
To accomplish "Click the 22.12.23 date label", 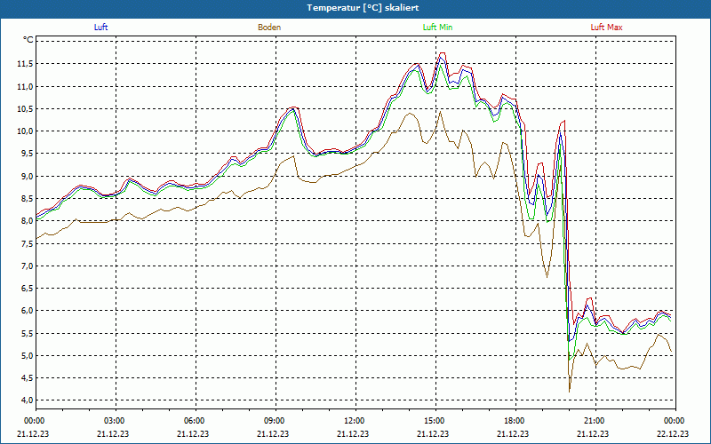I will point(673,433).
